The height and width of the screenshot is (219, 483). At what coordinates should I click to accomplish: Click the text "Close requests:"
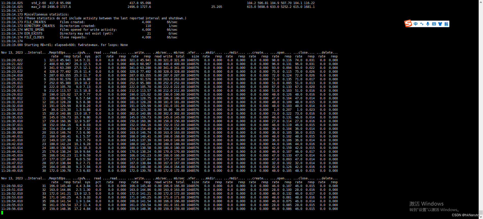tap(73, 37)
